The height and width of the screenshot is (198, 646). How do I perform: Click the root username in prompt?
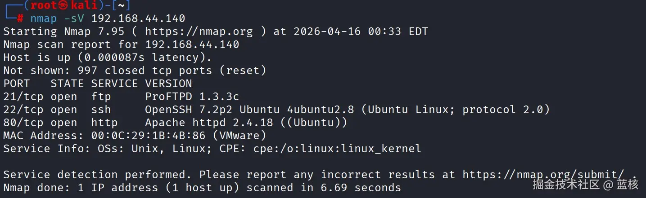coord(44,6)
